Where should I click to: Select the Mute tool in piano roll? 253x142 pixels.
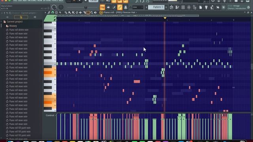pos(81,13)
